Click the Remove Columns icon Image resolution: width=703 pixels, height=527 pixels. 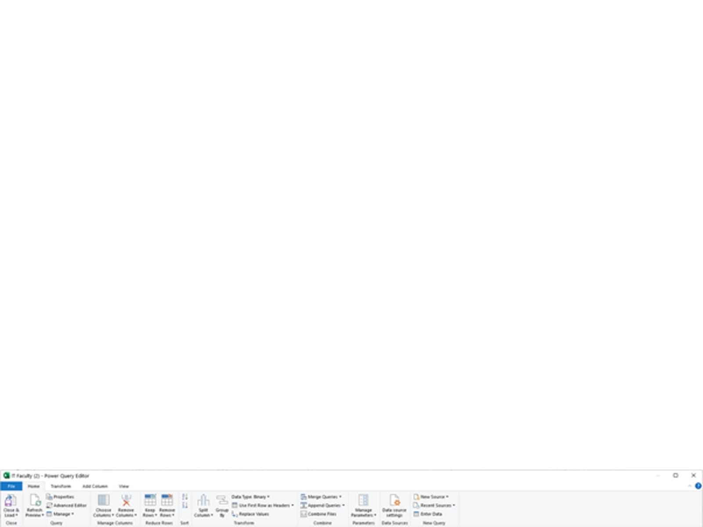tap(127, 501)
